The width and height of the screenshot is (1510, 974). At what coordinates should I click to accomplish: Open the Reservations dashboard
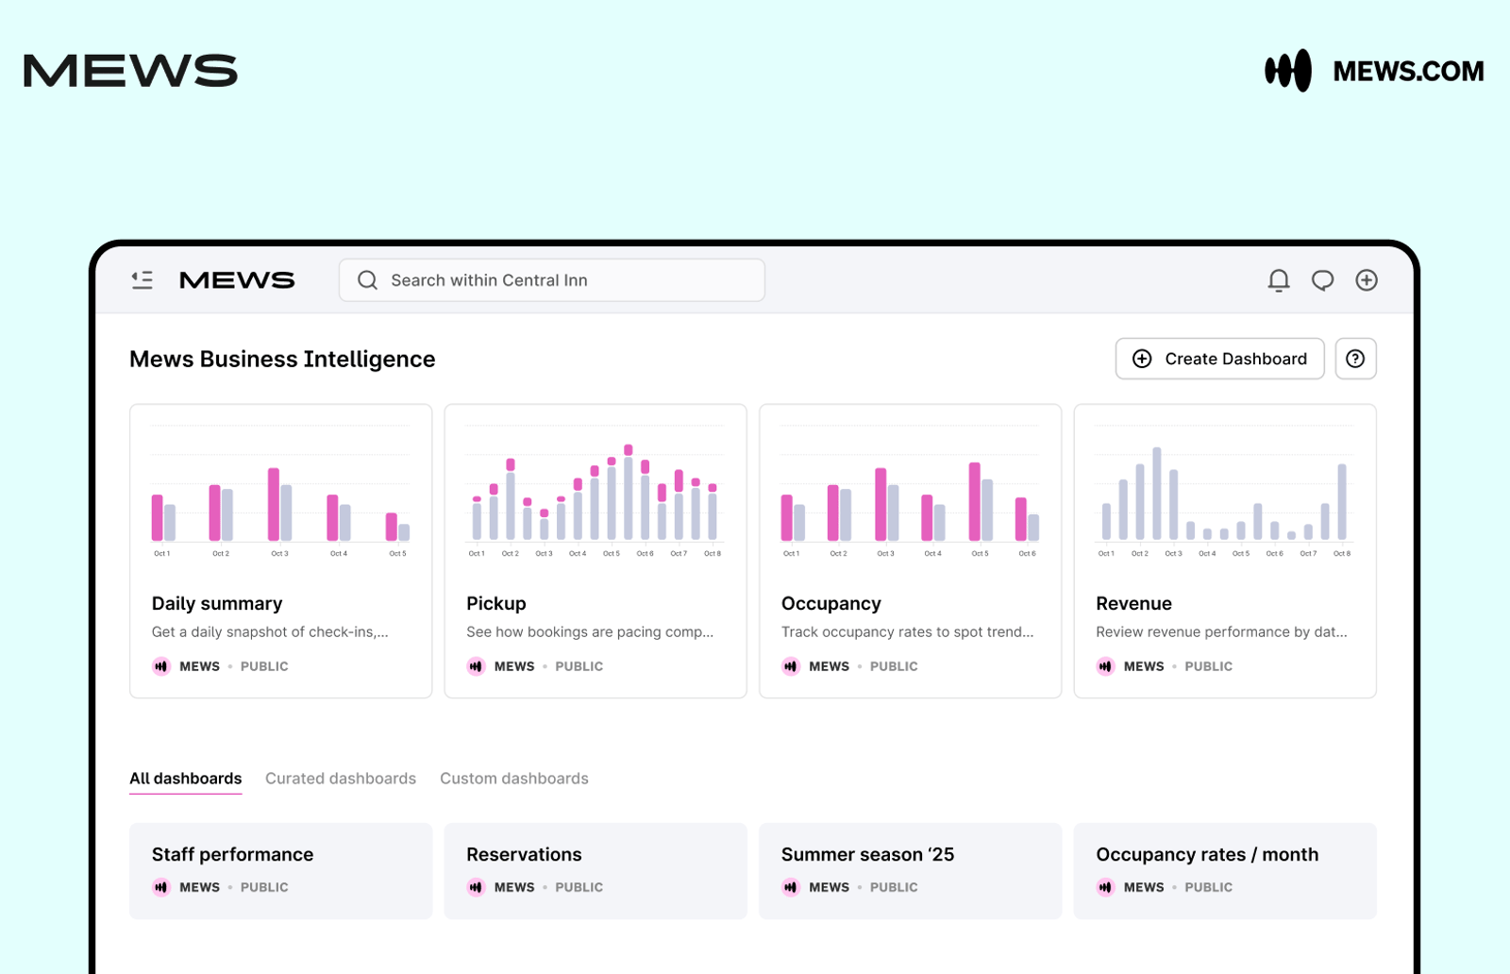596,871
